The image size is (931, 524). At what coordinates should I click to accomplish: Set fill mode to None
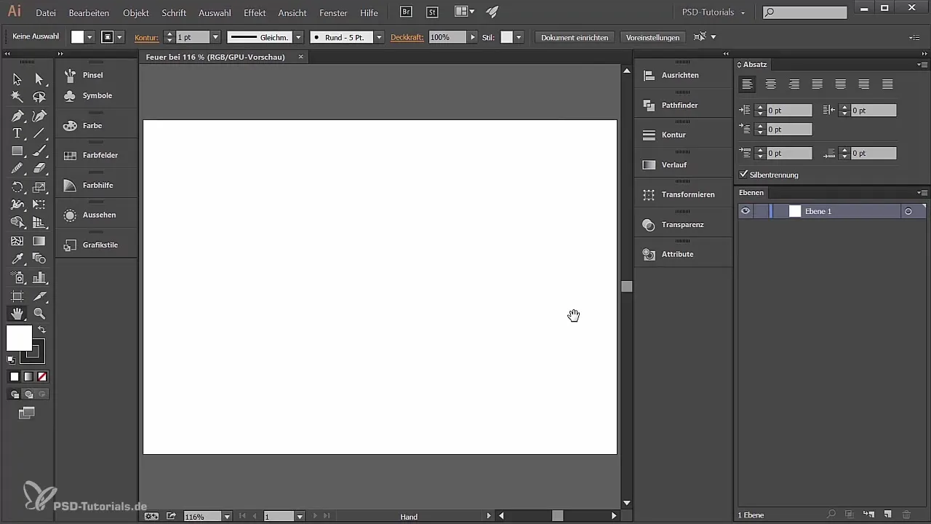42,376
